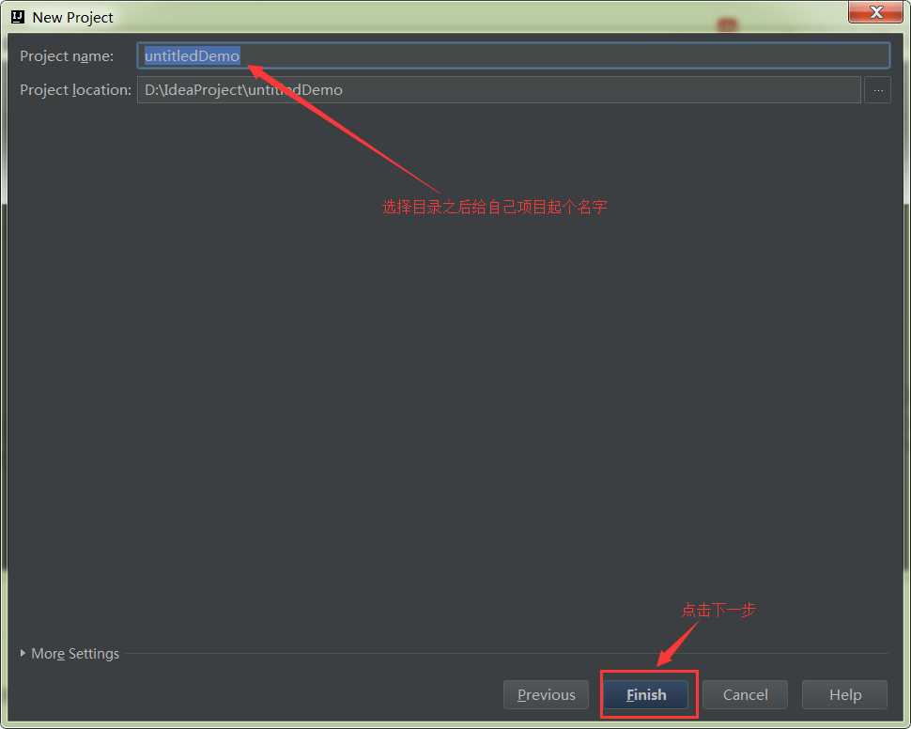Click Finish to create the project
The width and height of the screenshot is (911, 729).
coord(646,694)
